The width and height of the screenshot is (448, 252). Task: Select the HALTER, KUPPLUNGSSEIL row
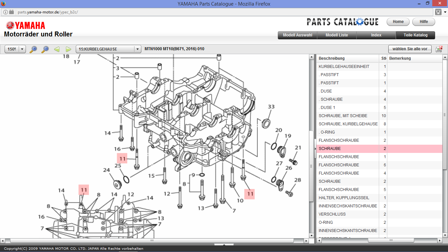(344, 198)
